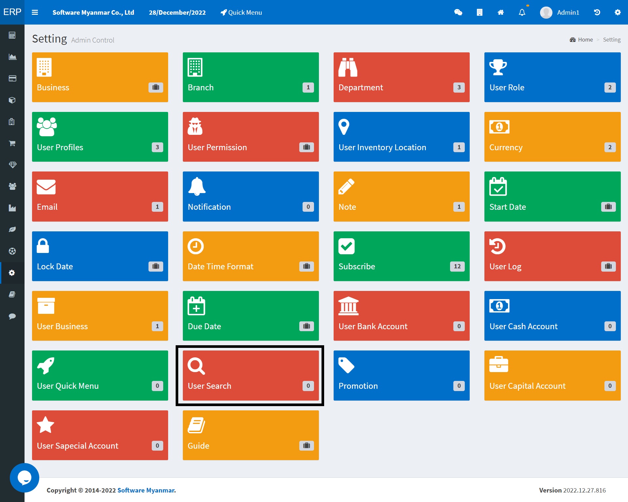628x502 pixels.
Task: Open the chat messages icon in header
Action: [458, 12]
